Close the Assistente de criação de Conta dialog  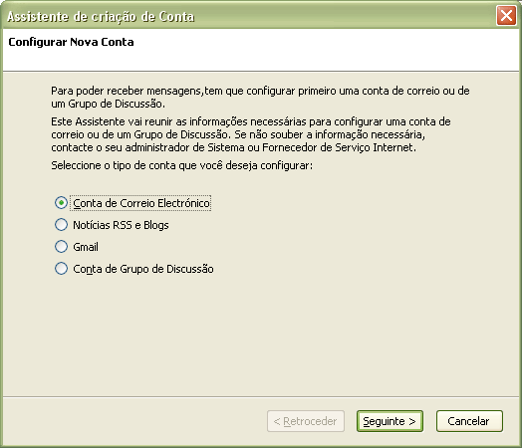(506, 15)
